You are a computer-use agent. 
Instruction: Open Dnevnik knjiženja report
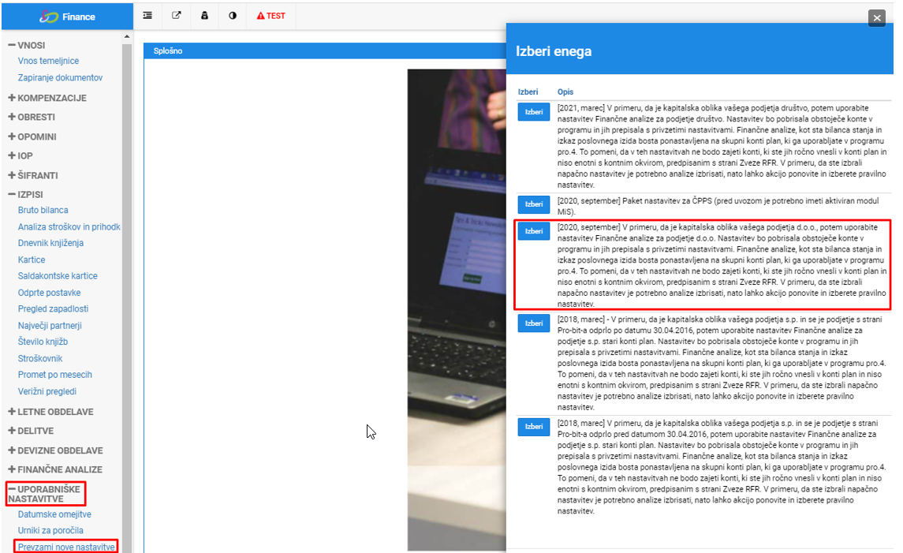(50, 242)
